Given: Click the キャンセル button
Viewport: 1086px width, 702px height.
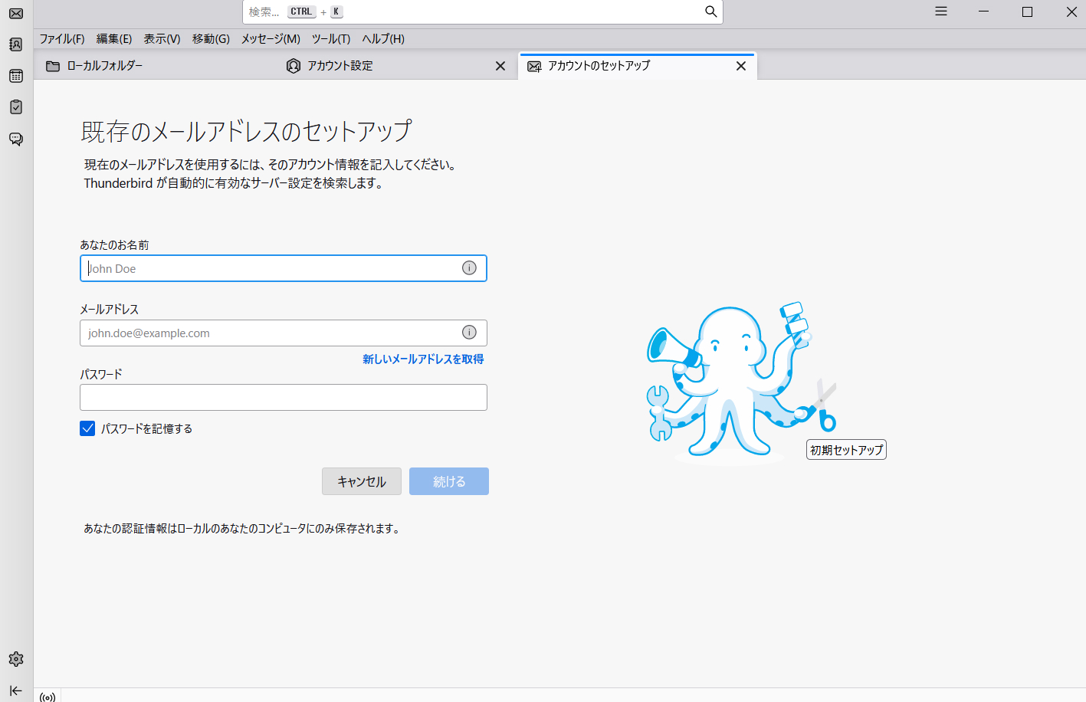Looking at the screenshot, I should pyautogui.click(x=361, y=481).
